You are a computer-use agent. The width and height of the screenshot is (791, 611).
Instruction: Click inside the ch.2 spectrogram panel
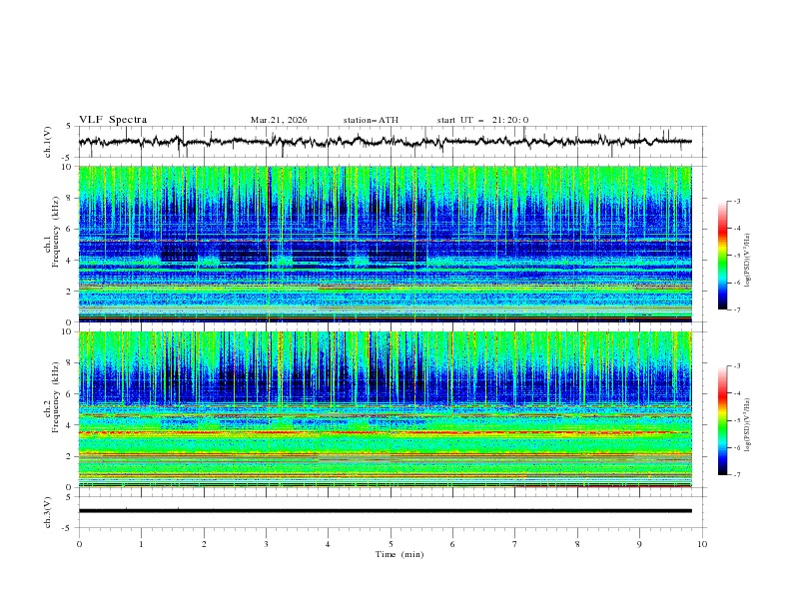(385, 409)
